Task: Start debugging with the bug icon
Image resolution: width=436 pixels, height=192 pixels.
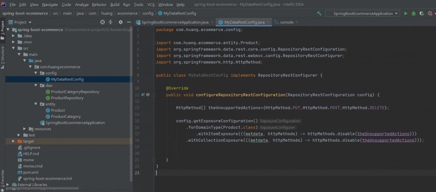Action: pos(413,14)
